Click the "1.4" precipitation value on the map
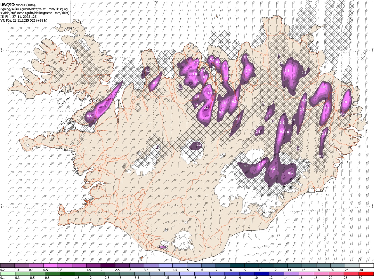Image resolution: width=374 pixels, height=280 pixels. [209, 93]
